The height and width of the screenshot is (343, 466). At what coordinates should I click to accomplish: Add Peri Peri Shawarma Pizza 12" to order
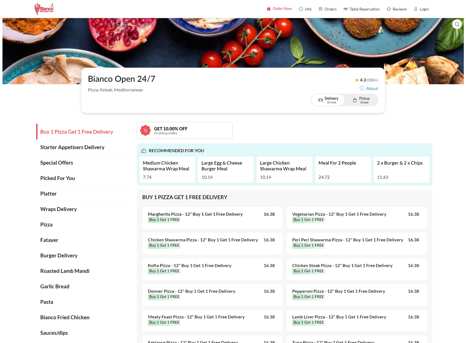pyautogui.click(x=357, y=244)
